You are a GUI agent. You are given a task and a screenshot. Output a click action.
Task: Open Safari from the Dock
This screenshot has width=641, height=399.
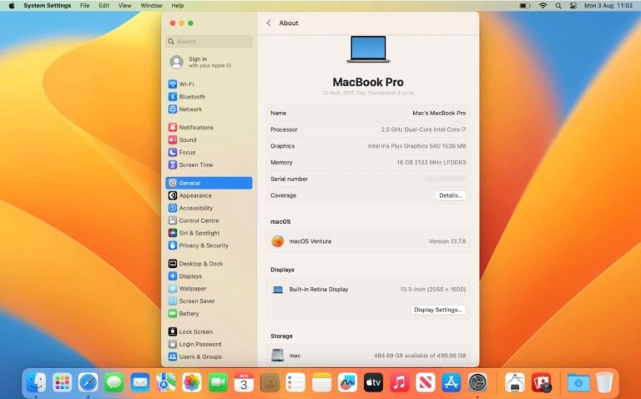[x=88, y=383]
